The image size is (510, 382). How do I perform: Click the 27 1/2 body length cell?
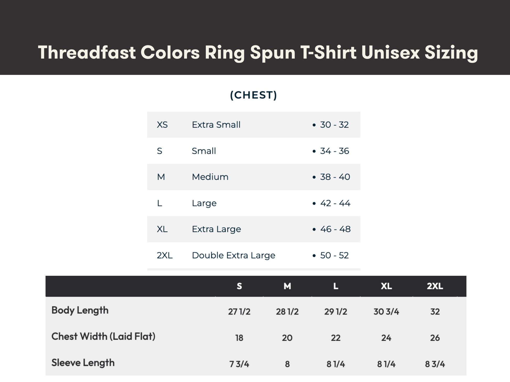239,312
